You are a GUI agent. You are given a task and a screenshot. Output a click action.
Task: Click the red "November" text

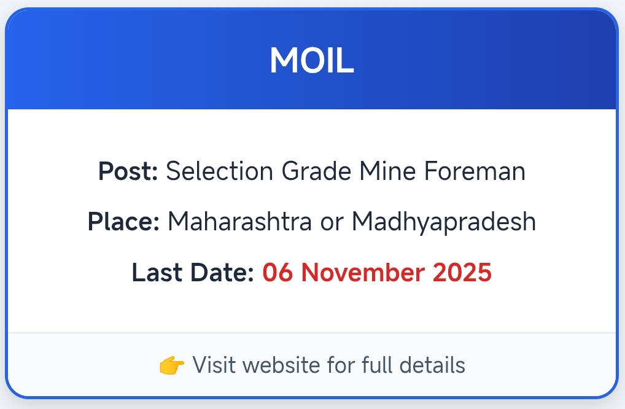[361, 272]
